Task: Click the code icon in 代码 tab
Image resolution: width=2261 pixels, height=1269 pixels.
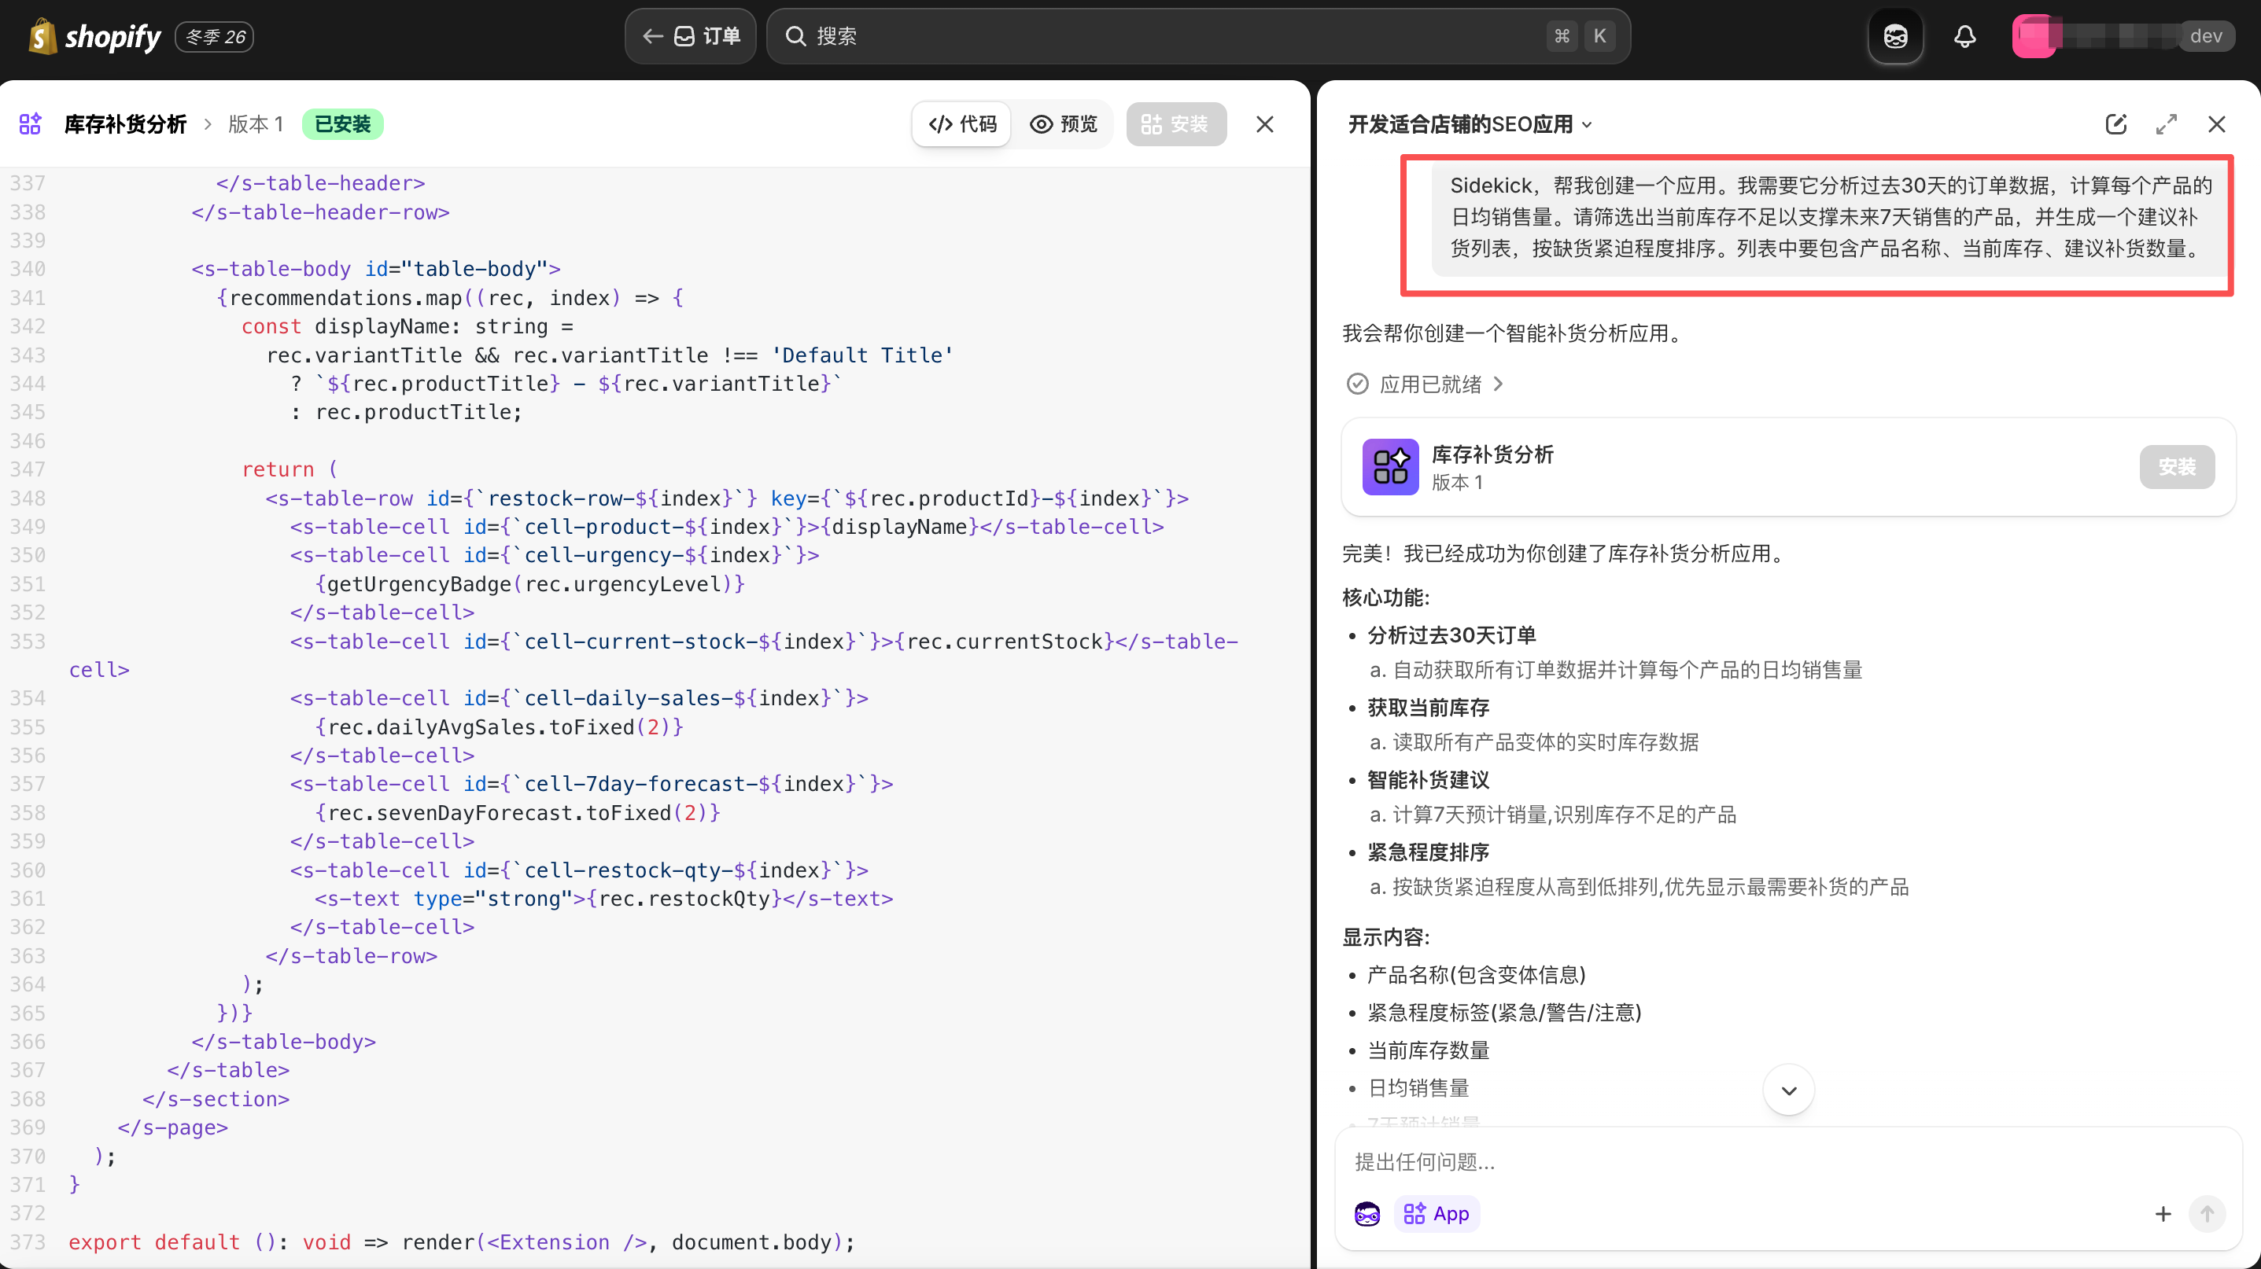Action: 940,123
